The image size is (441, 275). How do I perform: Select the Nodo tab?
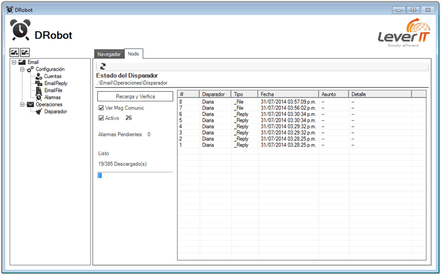point(133,54)
